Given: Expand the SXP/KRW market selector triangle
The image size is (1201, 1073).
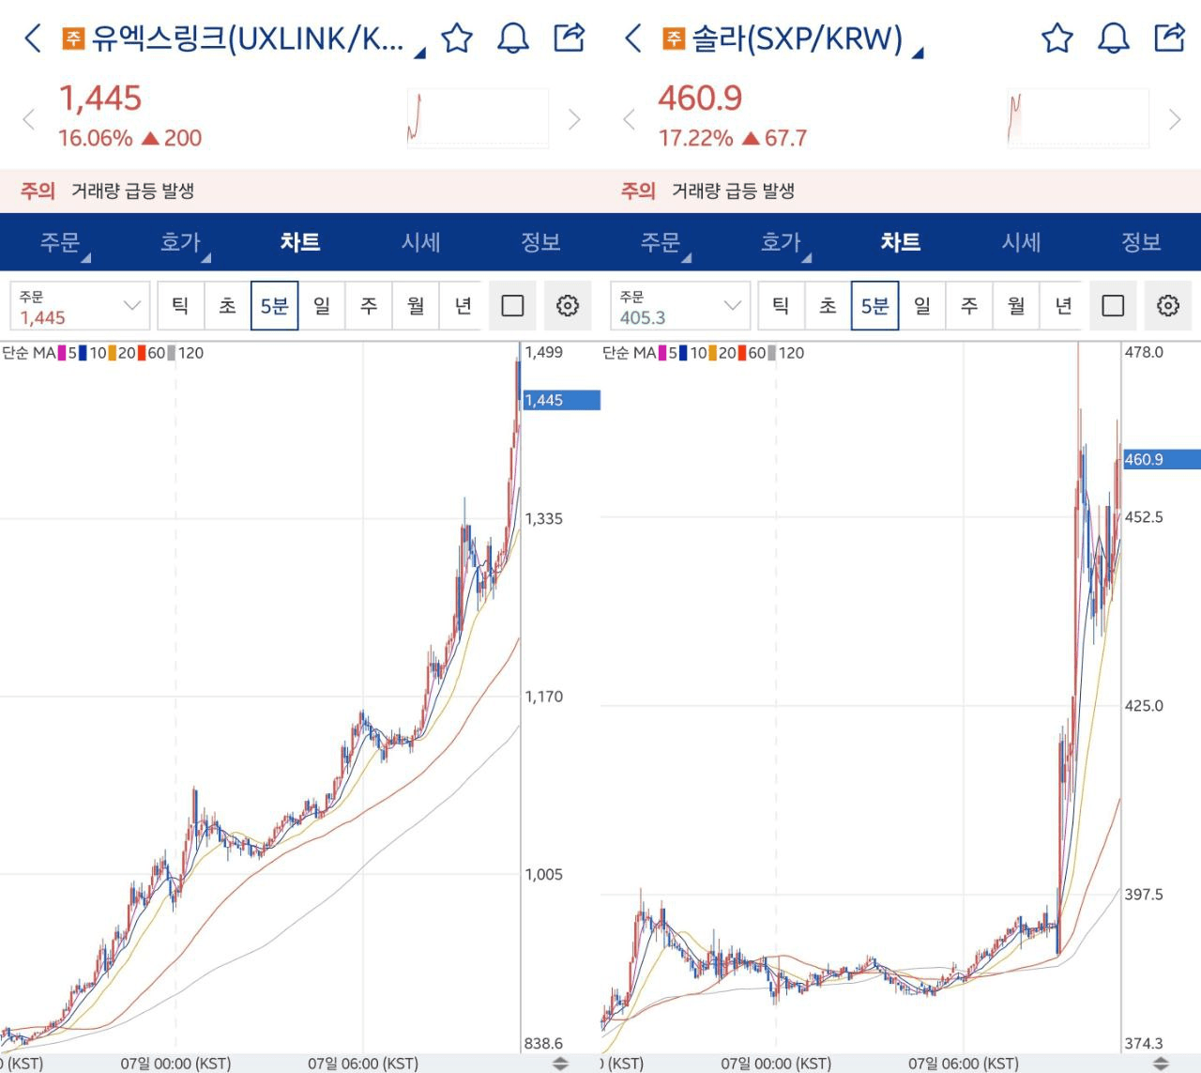Looking at the screenshot, I should (918, 53).
